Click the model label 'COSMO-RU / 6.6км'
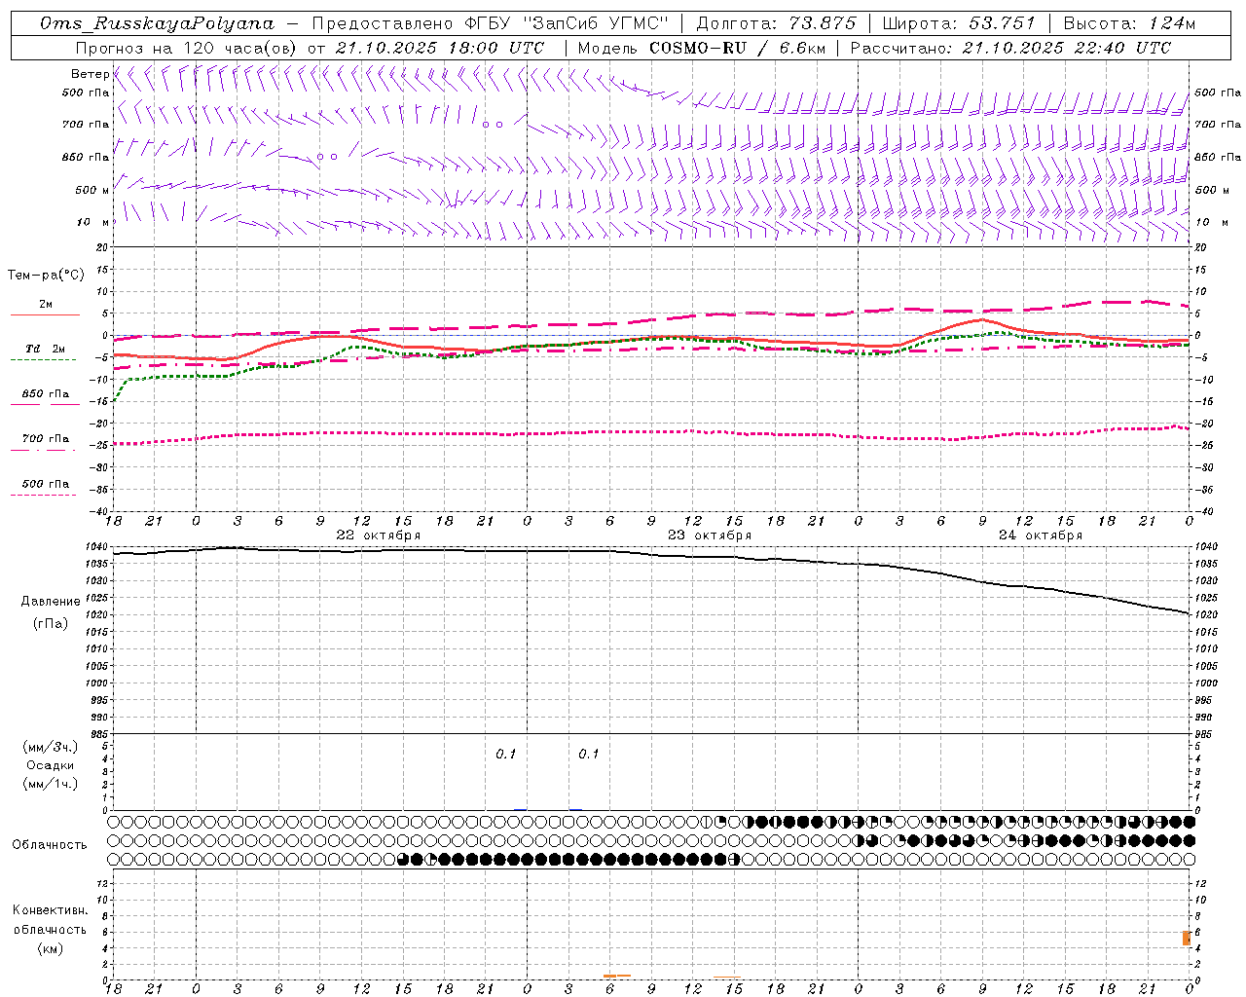The height and width of the screenshot is (997, 1246). tap(737, 48)
